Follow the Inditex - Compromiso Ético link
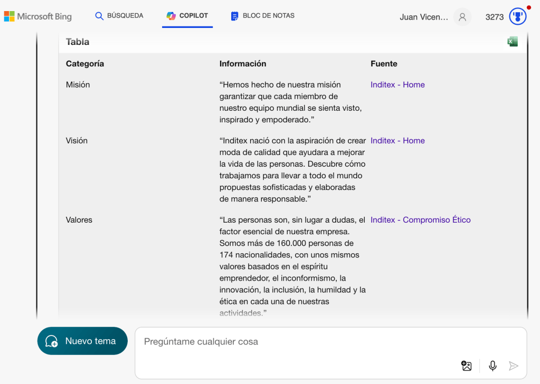This screenshot has width=540, height=384. point(420,219)
